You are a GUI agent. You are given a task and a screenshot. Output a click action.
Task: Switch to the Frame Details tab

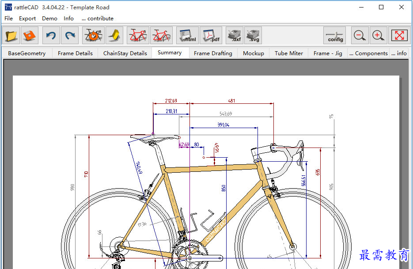point(75,53)
